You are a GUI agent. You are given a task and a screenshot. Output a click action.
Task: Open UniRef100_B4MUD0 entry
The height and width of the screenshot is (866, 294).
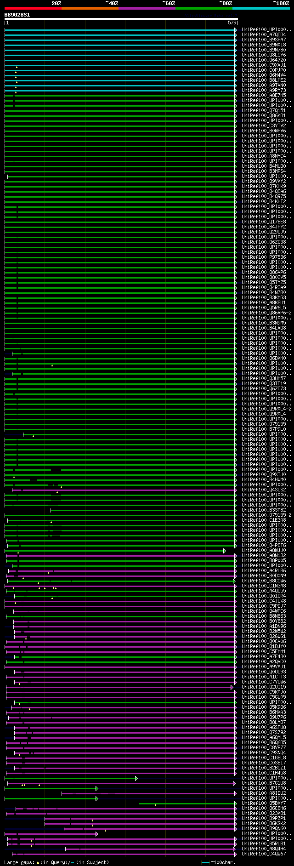tap(264, 166)
